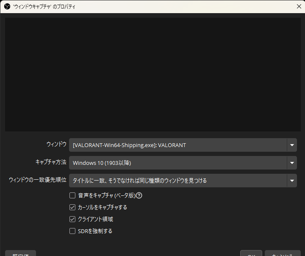Viewport: 305px width, 256px height.
Task: Click the キャプチャ方法 label
Action: click(x=51, y=162)
